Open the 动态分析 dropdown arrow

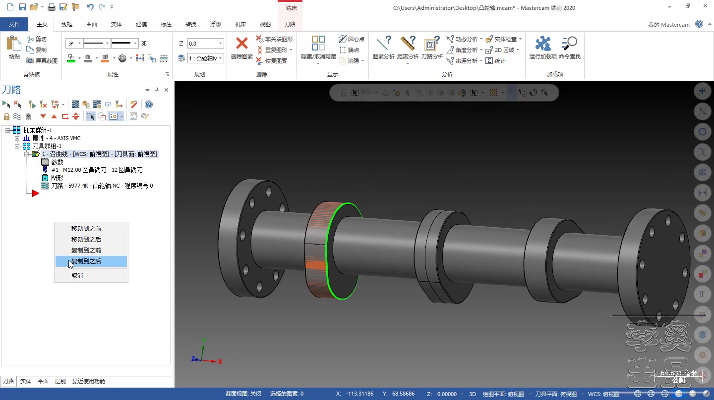pos(481,39)
